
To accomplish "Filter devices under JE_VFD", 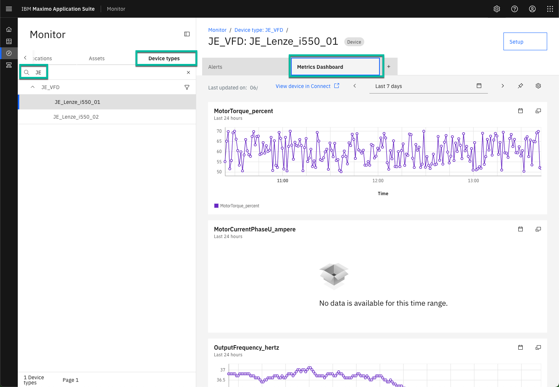I will pyautogui.click(x=187, y=87).
